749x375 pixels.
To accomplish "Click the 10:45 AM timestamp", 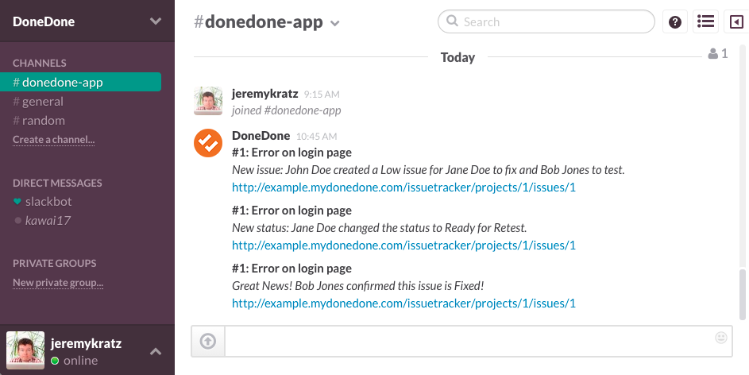I will [316, 136].
